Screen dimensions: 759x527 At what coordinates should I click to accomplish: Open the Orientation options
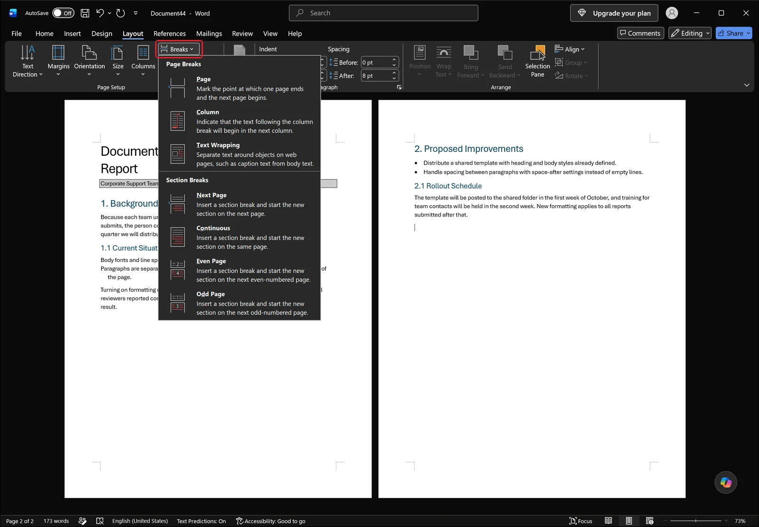[89, 61]
